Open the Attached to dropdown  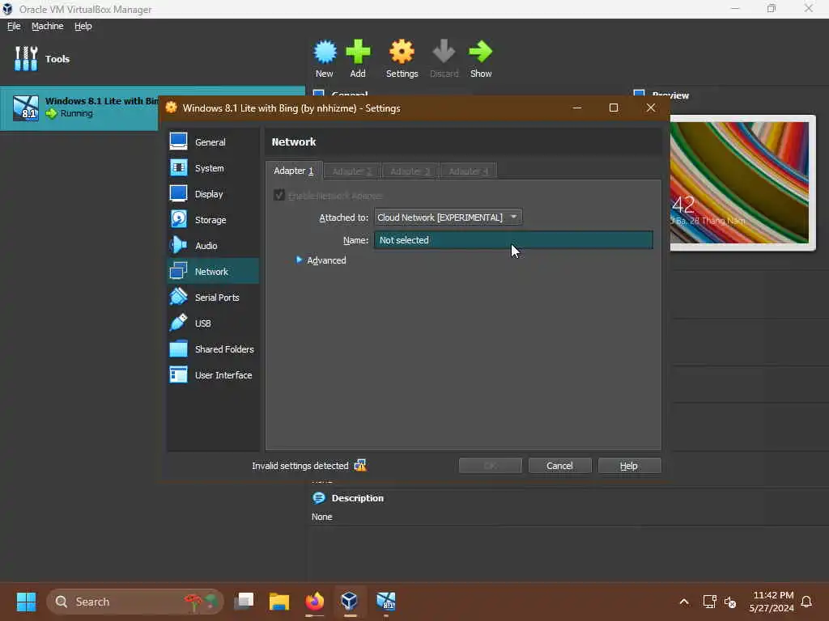[x=448, y=217]
